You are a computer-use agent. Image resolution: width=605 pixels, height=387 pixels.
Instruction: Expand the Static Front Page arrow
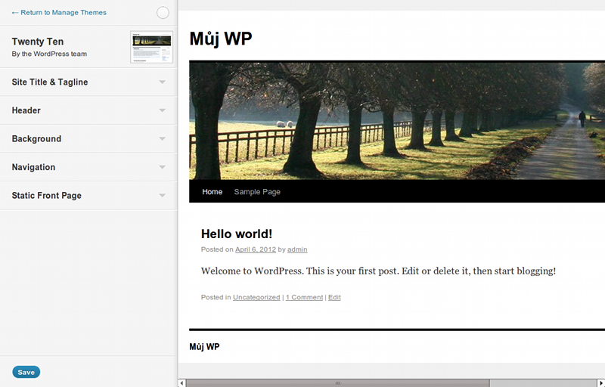point(163,196)
